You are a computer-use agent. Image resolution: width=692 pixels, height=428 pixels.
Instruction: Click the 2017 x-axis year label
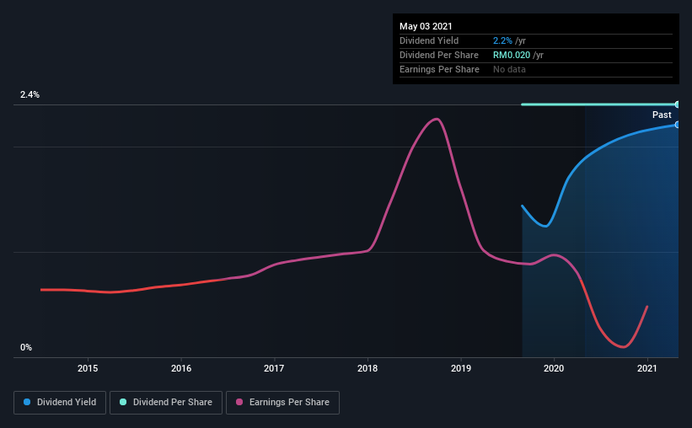[274, 368]
